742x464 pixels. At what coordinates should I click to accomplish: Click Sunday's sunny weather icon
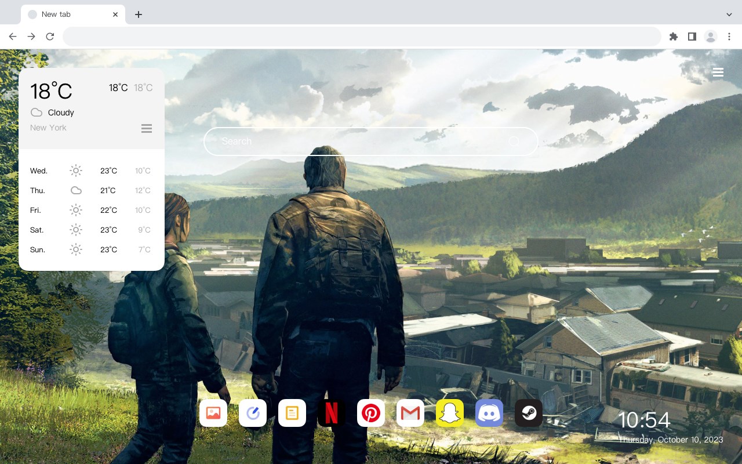point(76,249)
